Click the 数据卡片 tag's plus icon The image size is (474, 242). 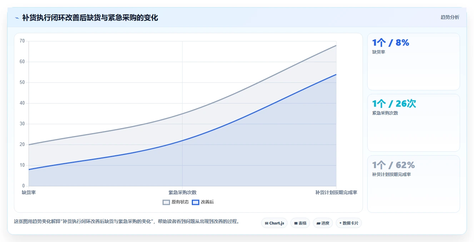point(340,223)
